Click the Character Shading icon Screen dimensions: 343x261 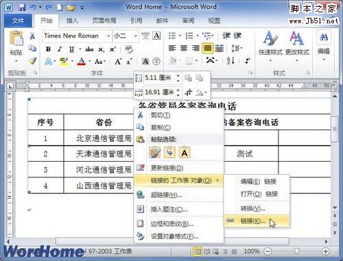[145, 61]
